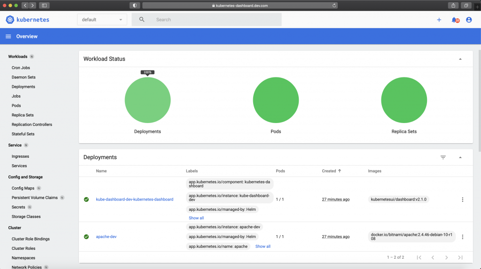Click the browser forward arrow
This screenshot has height=269, width=481.
click(32, 5)
